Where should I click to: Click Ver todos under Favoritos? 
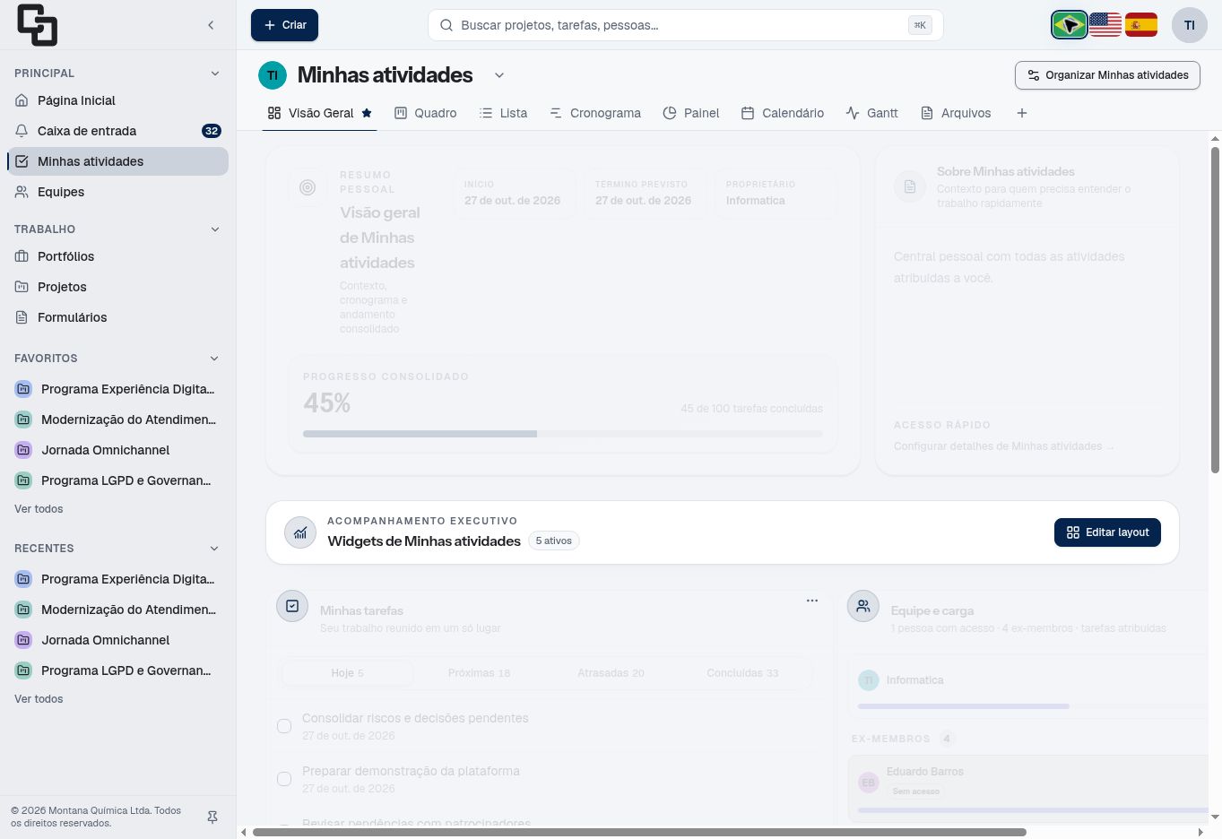point(39,509)
